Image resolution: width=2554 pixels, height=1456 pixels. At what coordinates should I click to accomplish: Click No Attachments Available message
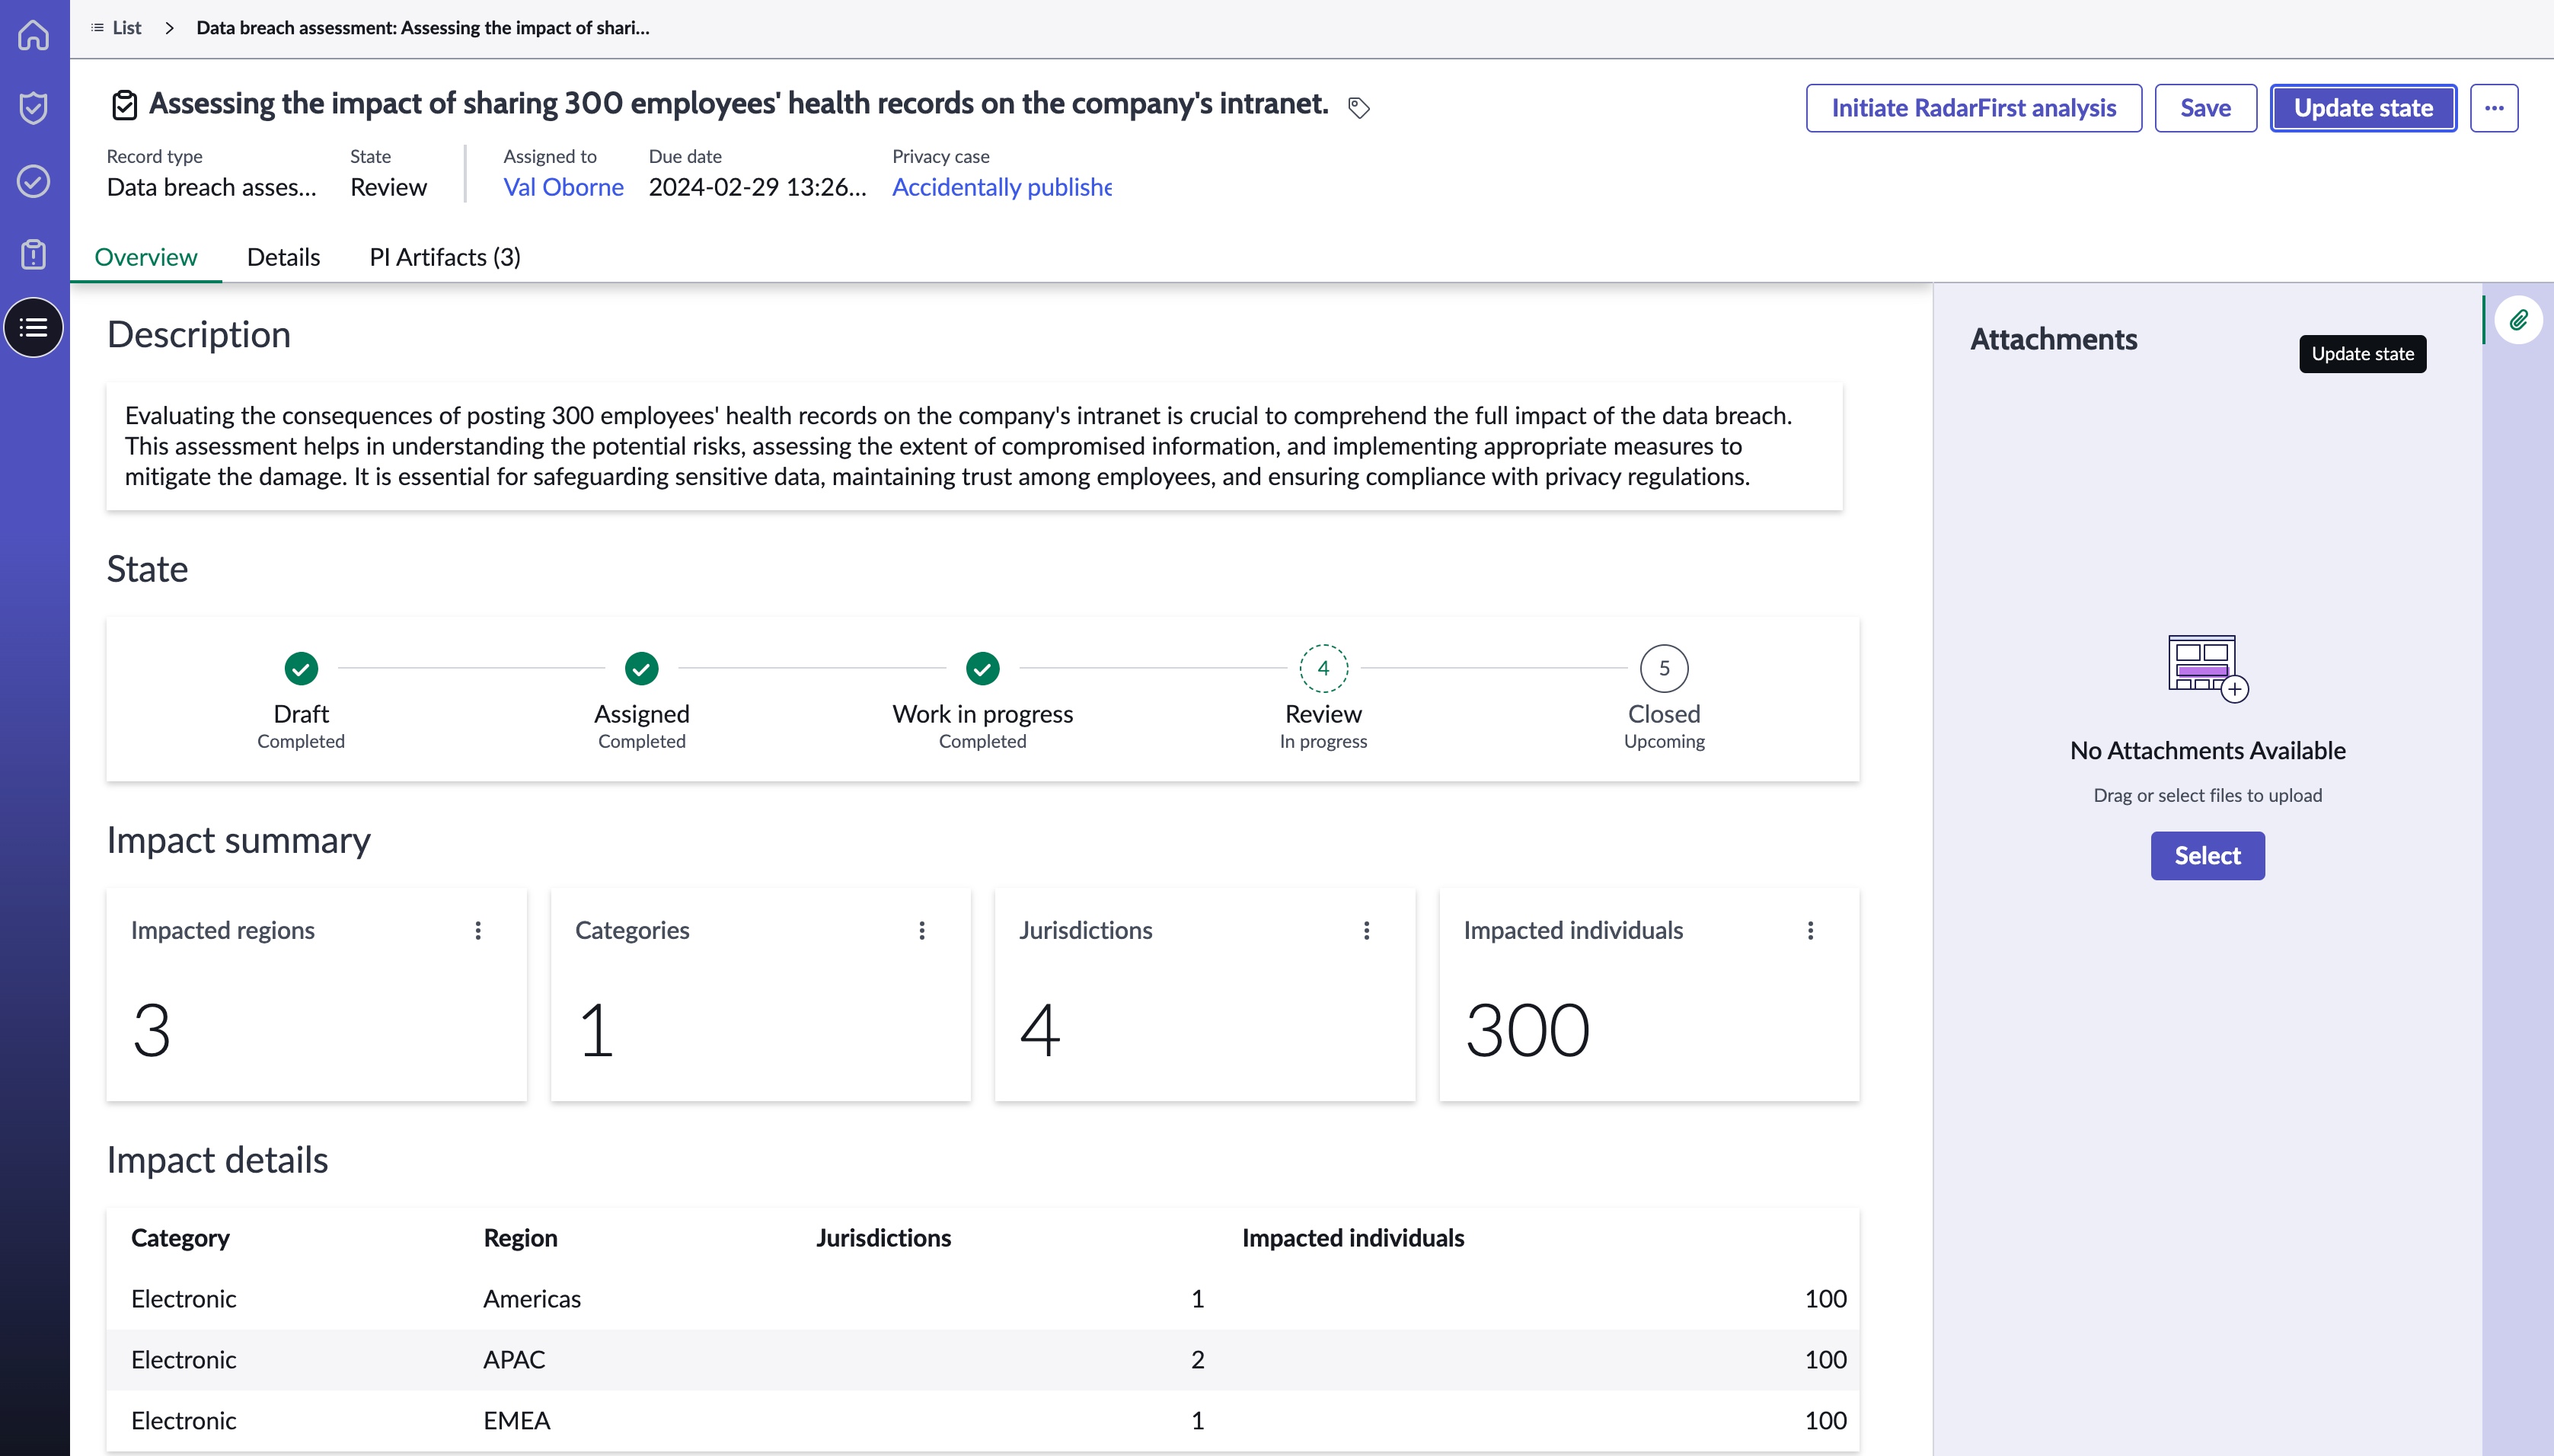2208,751
